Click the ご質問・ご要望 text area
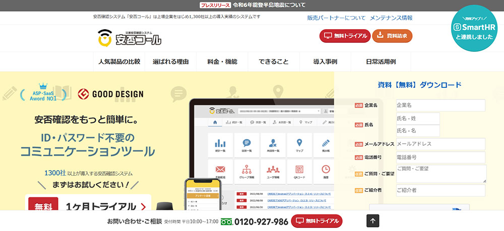The width and height of the screenshot is (504, 231). point(442,174)
